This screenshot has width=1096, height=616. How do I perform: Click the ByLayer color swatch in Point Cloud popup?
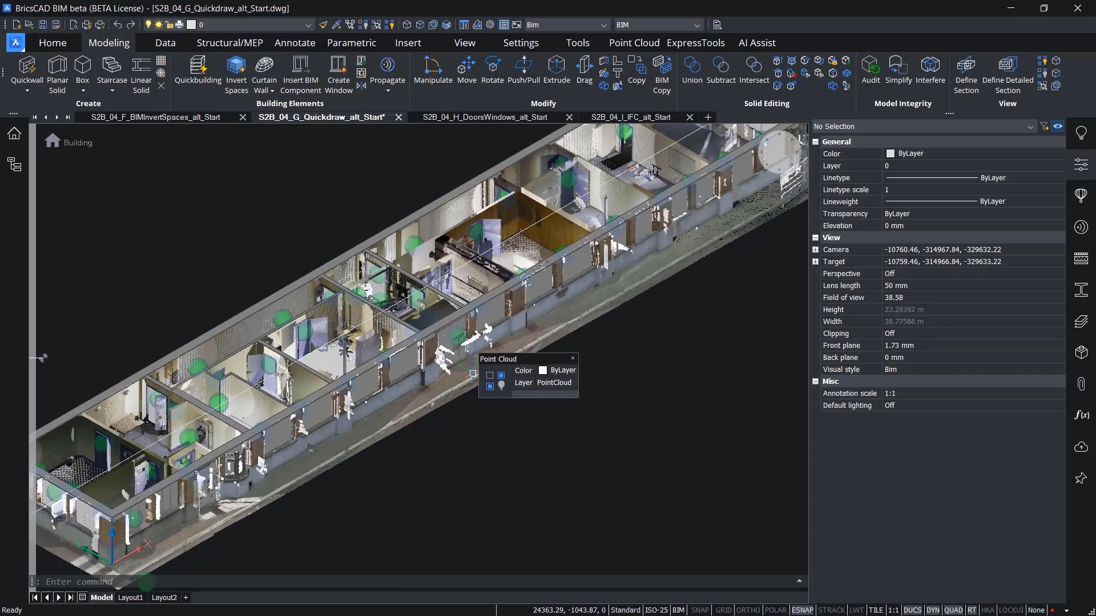pyautogui.click(x=543, y=370)
